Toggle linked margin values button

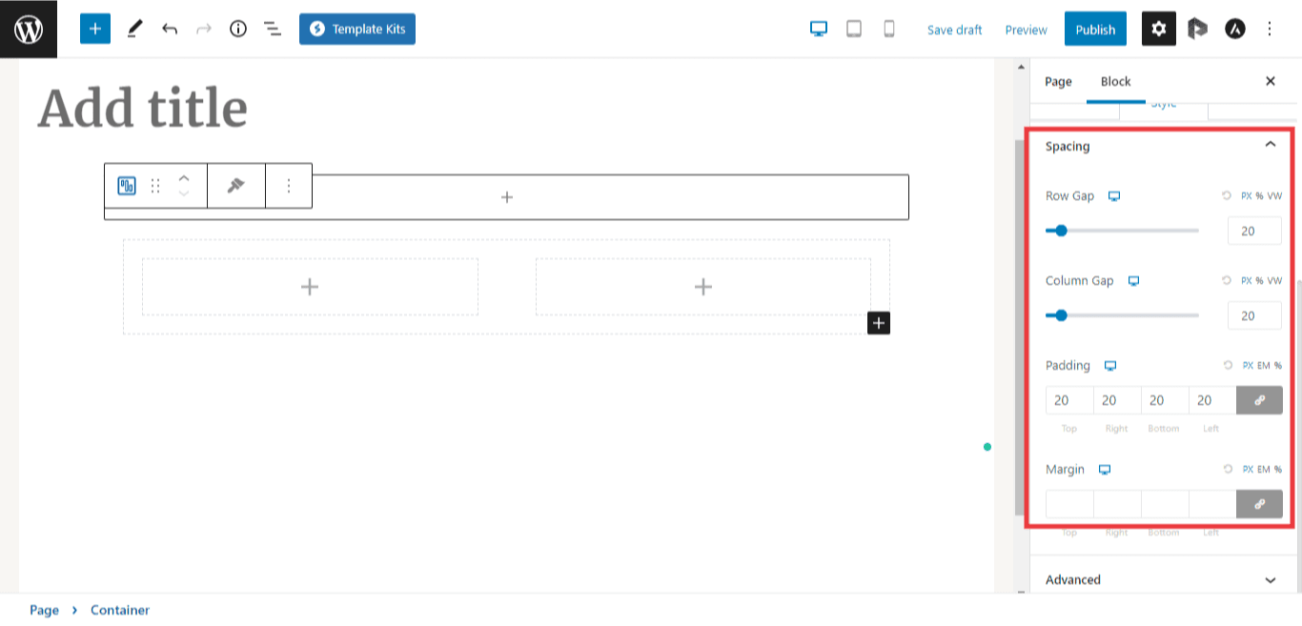click(1259, 504)
